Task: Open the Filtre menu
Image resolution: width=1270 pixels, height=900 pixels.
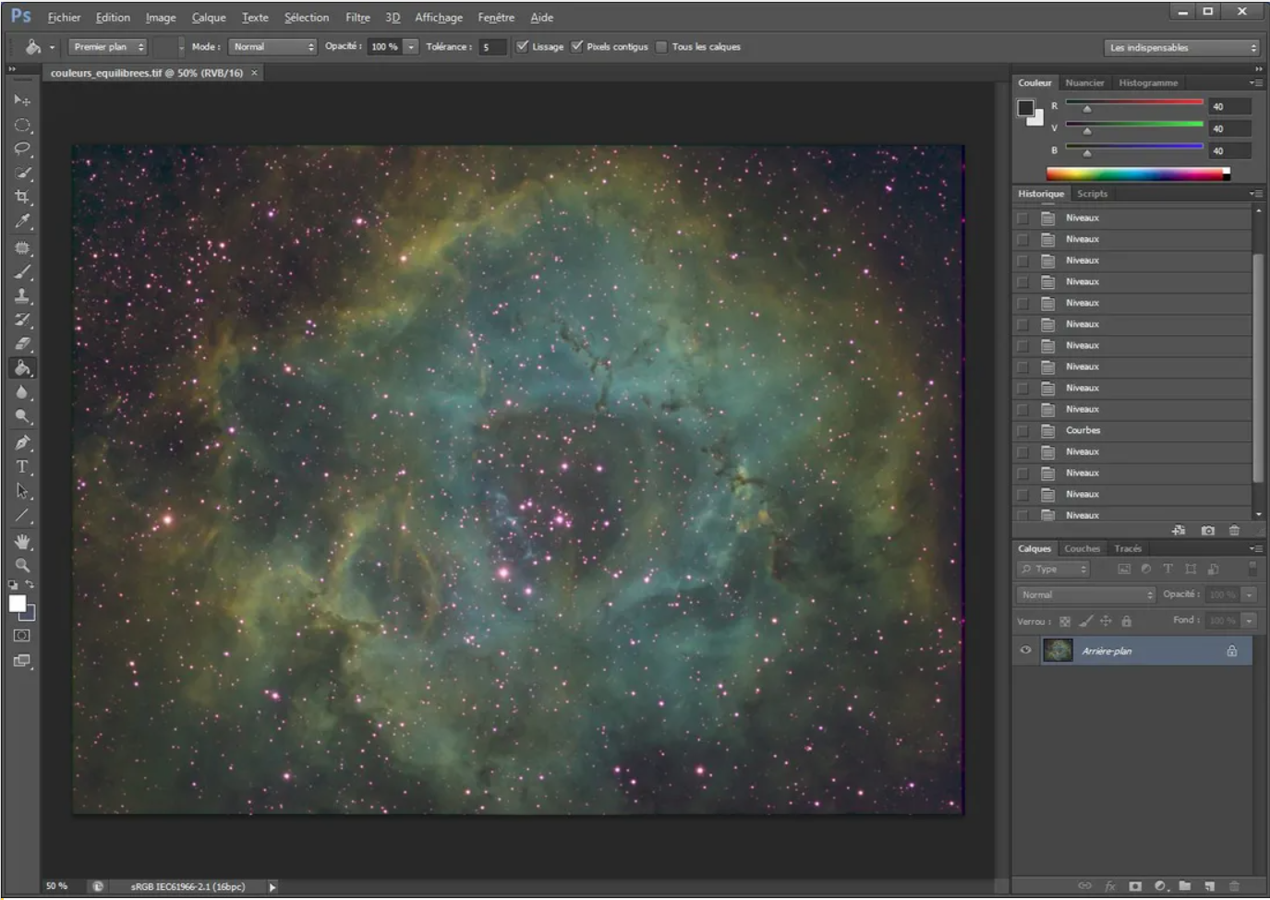Action: pos(357,18)
